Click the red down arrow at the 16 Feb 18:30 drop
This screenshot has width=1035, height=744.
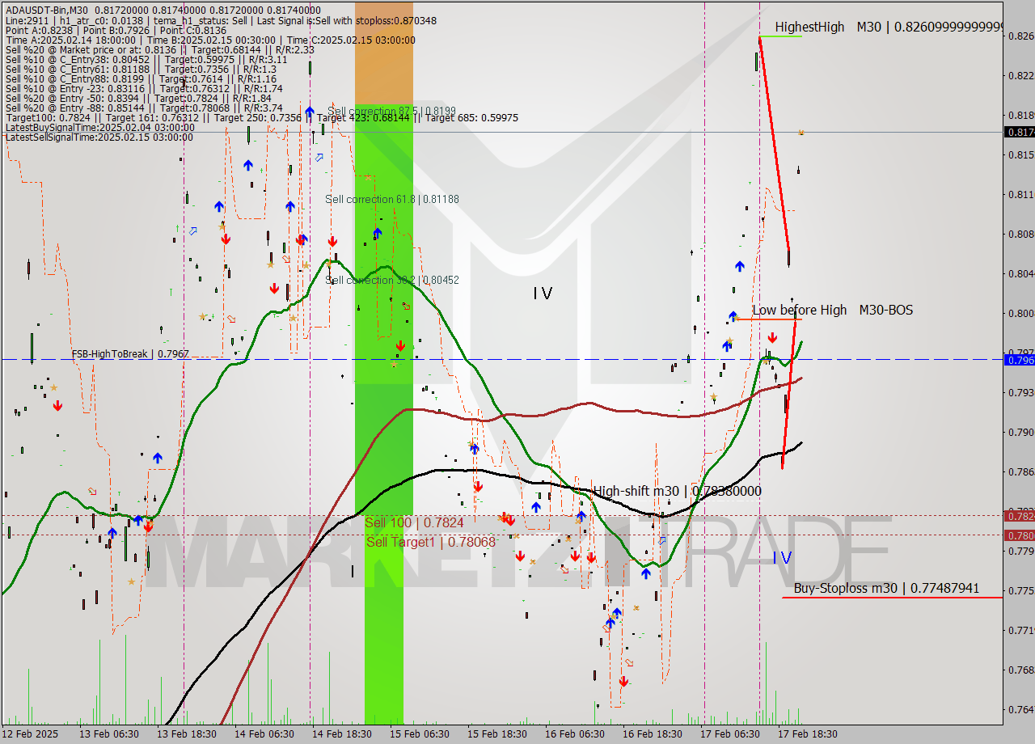coord(623,681)
